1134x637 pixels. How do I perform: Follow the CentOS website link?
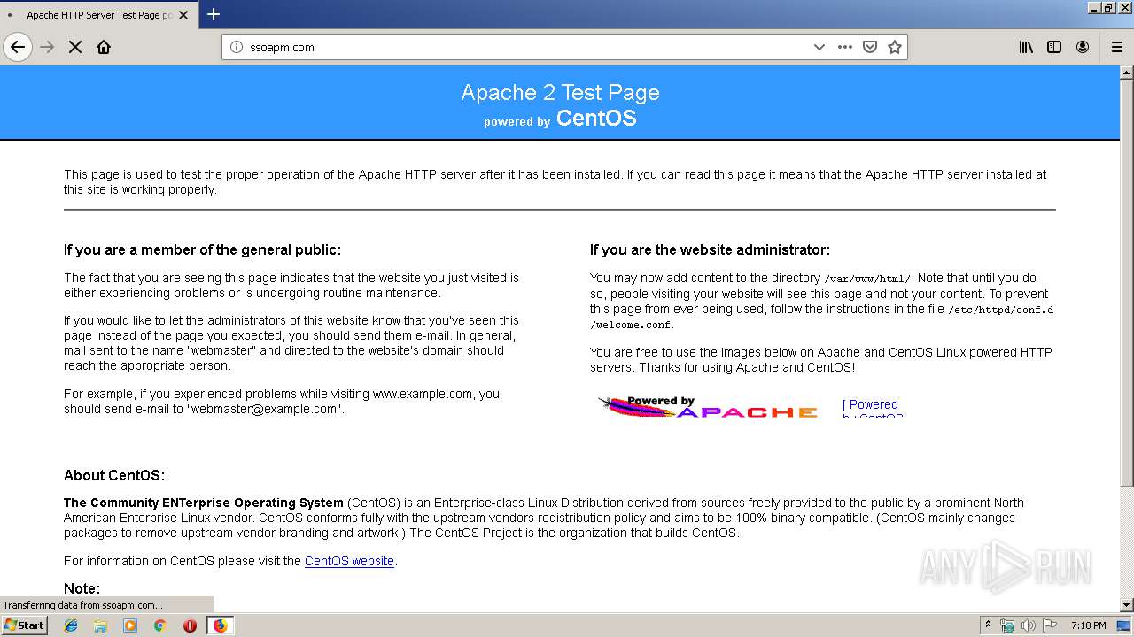pos(349,561)
